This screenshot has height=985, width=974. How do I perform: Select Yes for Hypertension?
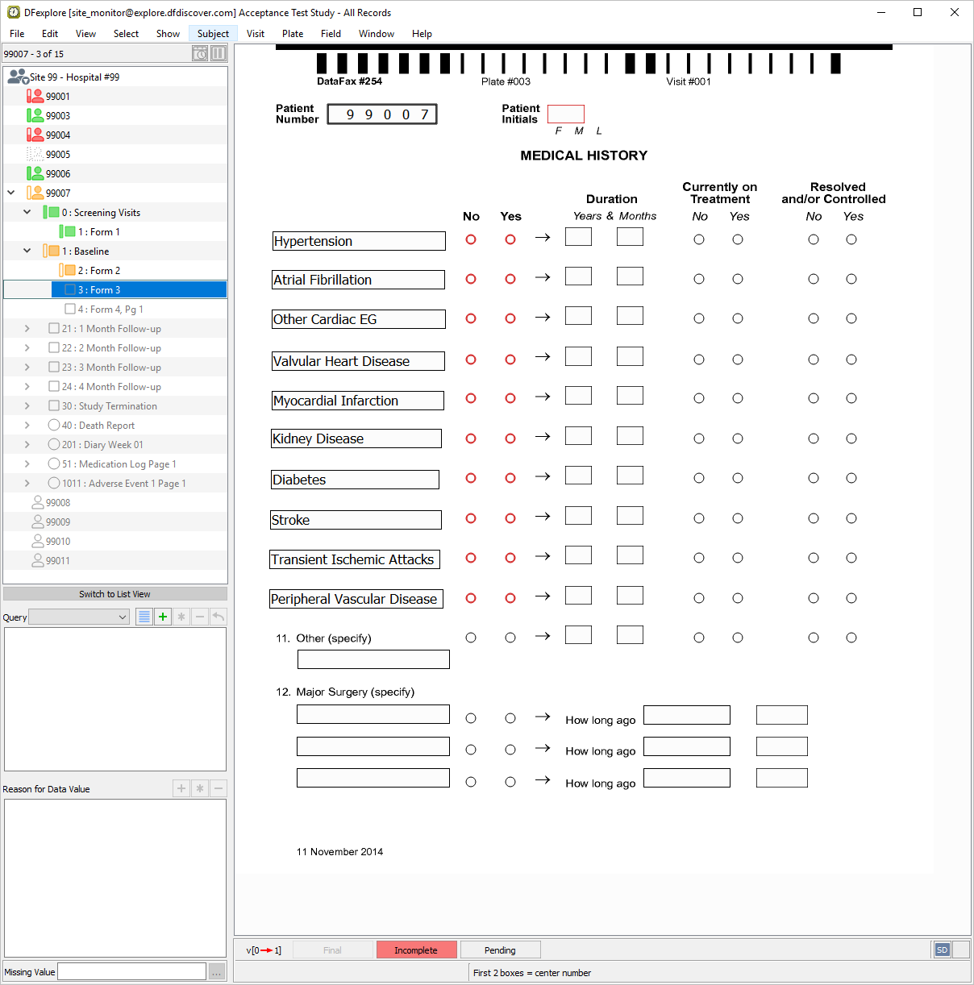click(510, 239)
